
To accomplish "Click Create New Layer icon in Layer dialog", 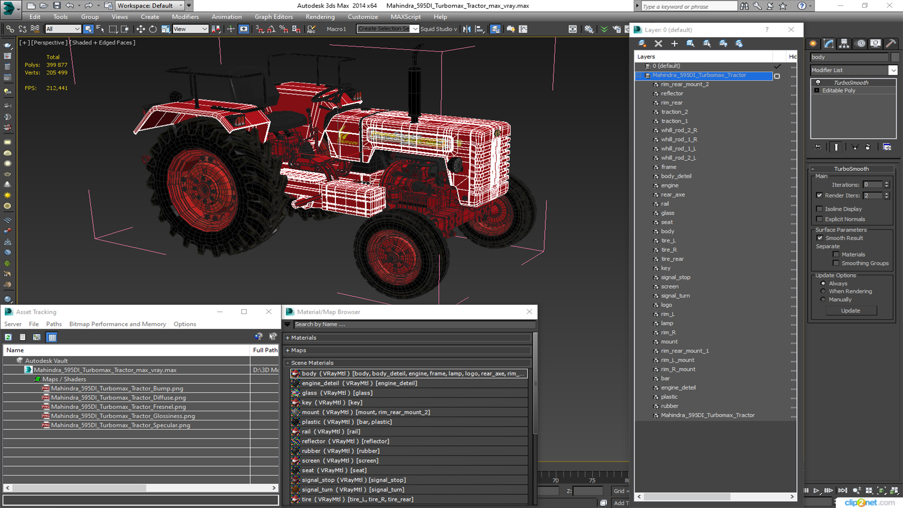I will tap(642, 43).
